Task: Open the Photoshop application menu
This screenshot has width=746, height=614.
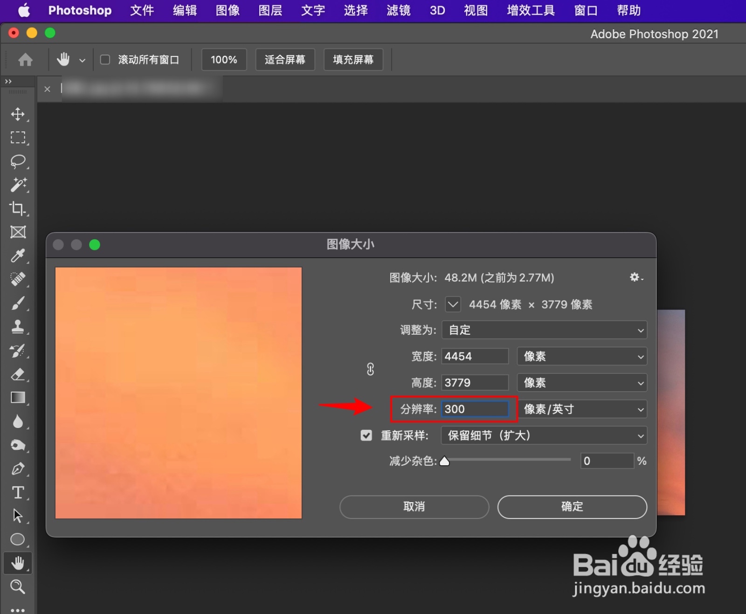Action: (80, 10)
